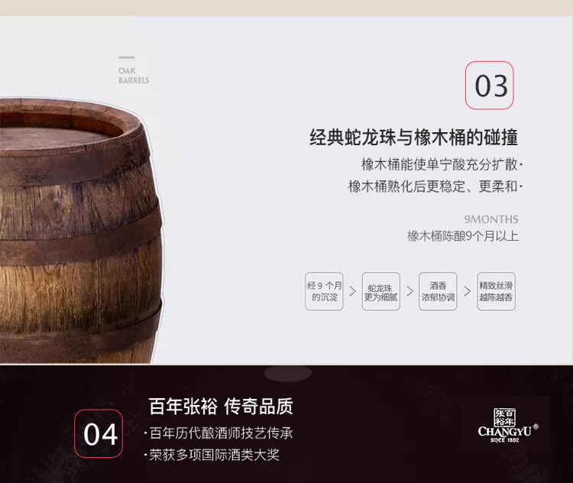Image resolution: width=573 pixels, height=483 pixels.
Task: Select the 酒香浓郁协调 step box
Action: click(x=438, y=291)
